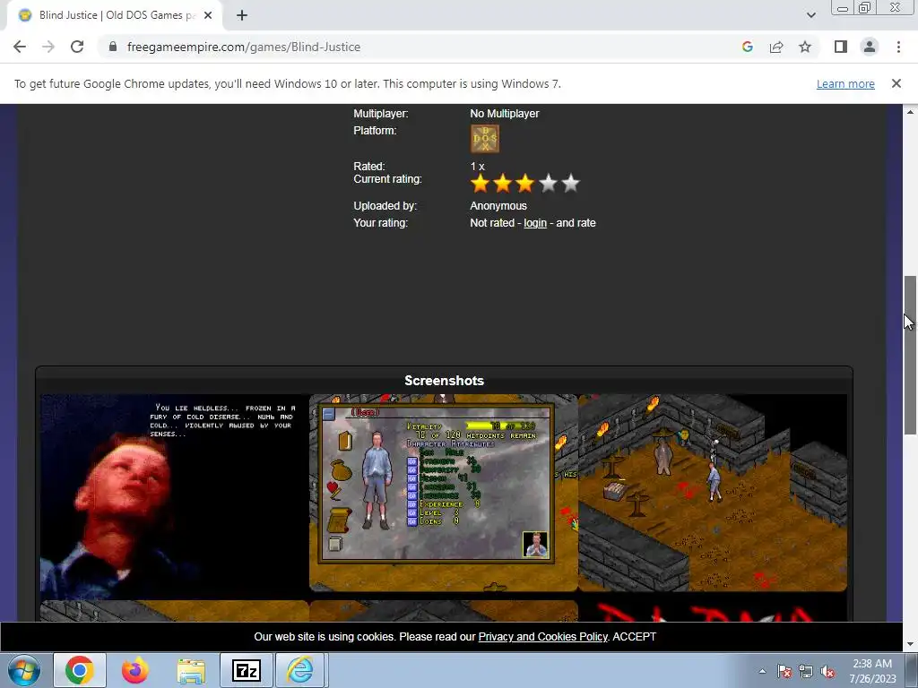
Task: Open Windows Explorer from taskbar
Action: (191, 670)
